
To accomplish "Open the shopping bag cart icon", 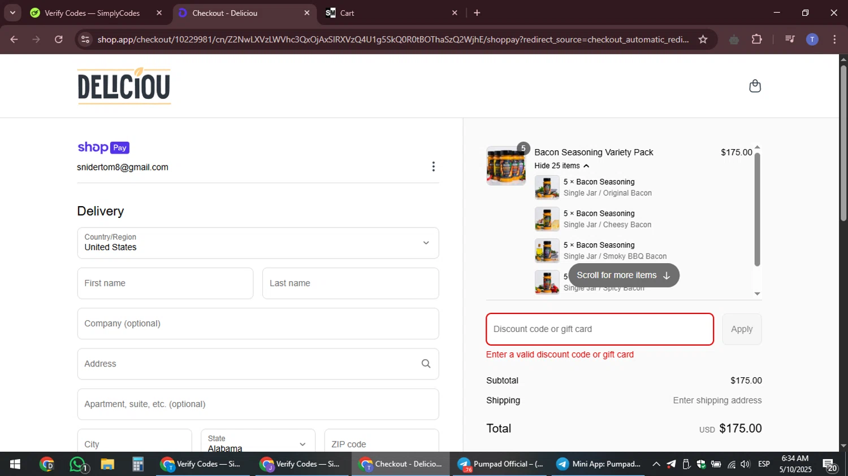I will pos(755,86).
